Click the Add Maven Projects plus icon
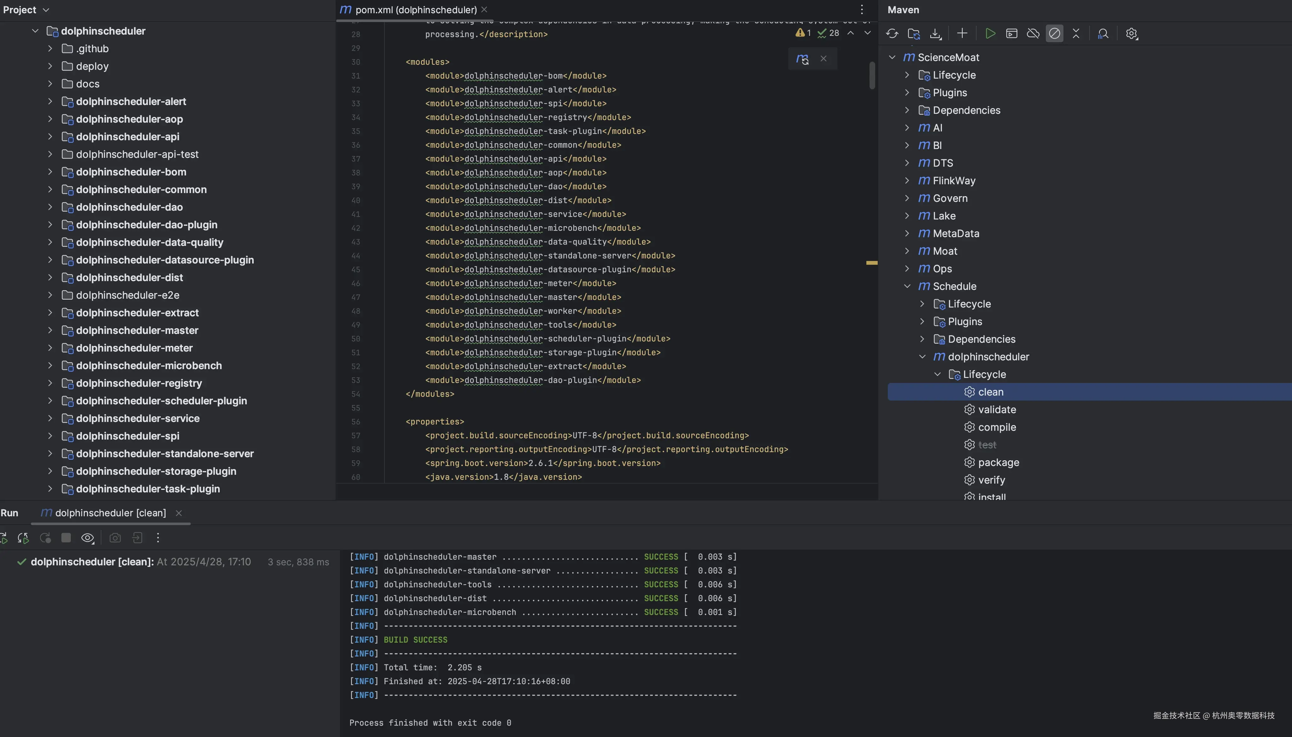This screenshot has width=1292, height=737. pos(962,33)
